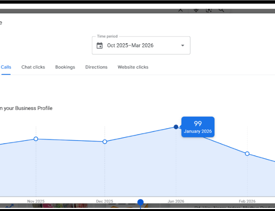
Task: Click the Nov 2025 data point on chart
Action: tap(36, 139)
